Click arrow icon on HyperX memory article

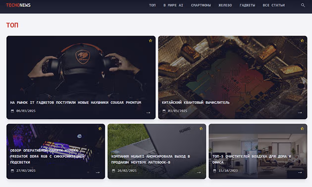[98, 172]
